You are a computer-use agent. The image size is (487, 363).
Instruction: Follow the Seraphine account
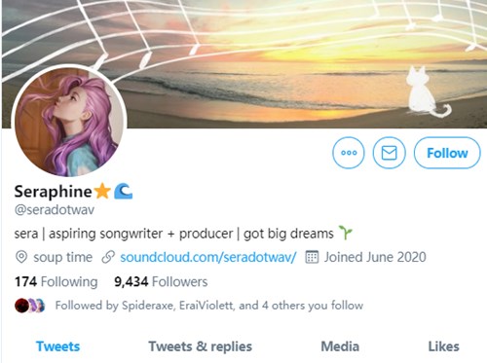tap(447, 153)
